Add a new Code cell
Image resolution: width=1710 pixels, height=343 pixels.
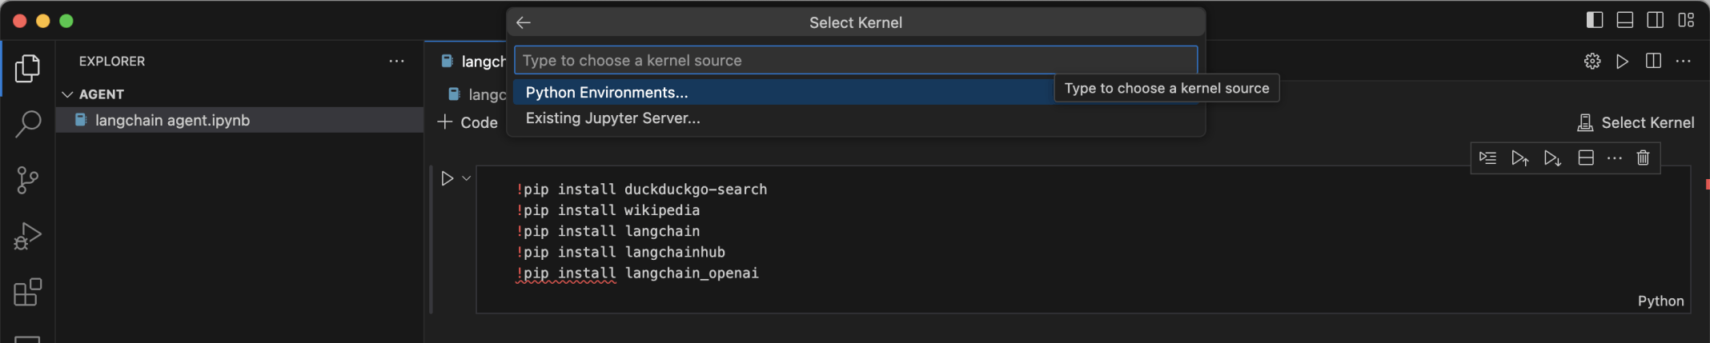(x=468, y=122)
